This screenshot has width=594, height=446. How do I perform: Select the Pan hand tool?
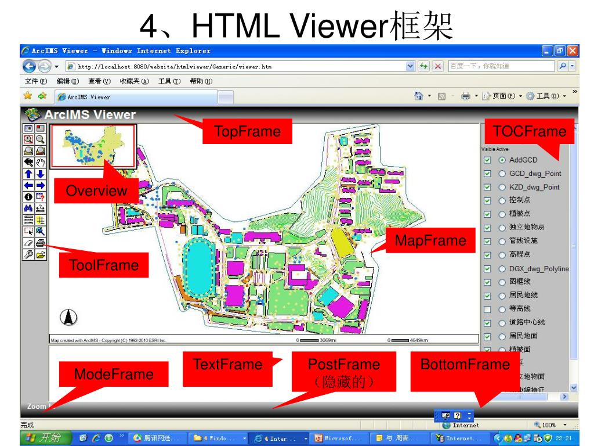[x=40, y=163]
